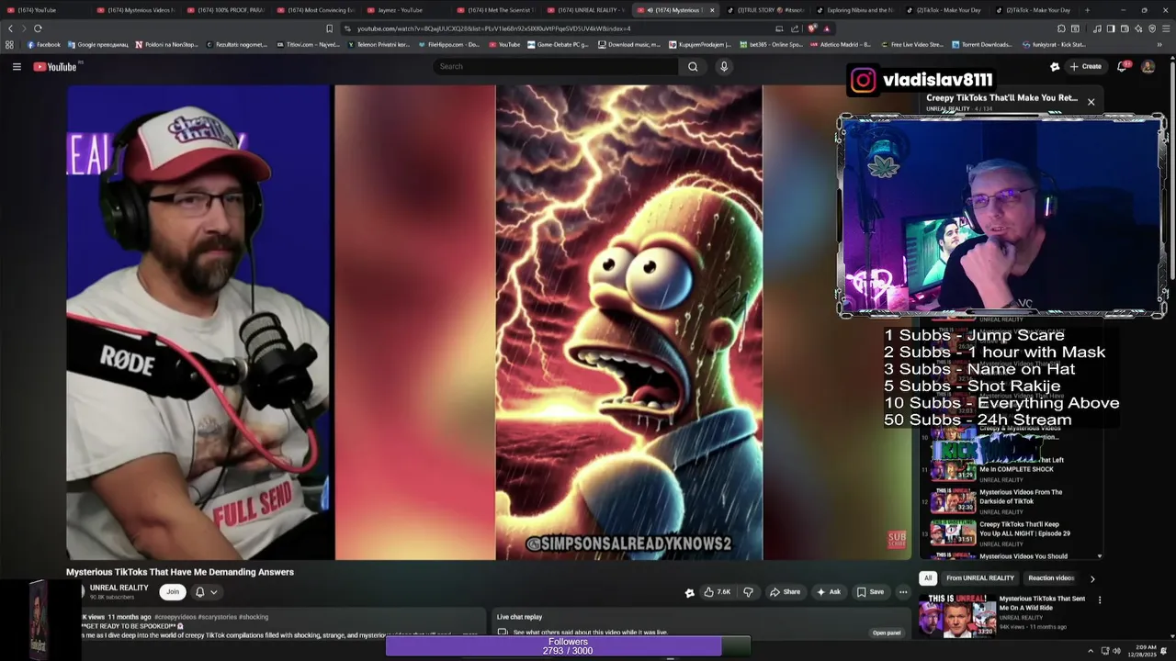Click the SUBSCRIBE watermark in video corner
The height and width of the screenshot is (661, 1176).
(897, 540)
